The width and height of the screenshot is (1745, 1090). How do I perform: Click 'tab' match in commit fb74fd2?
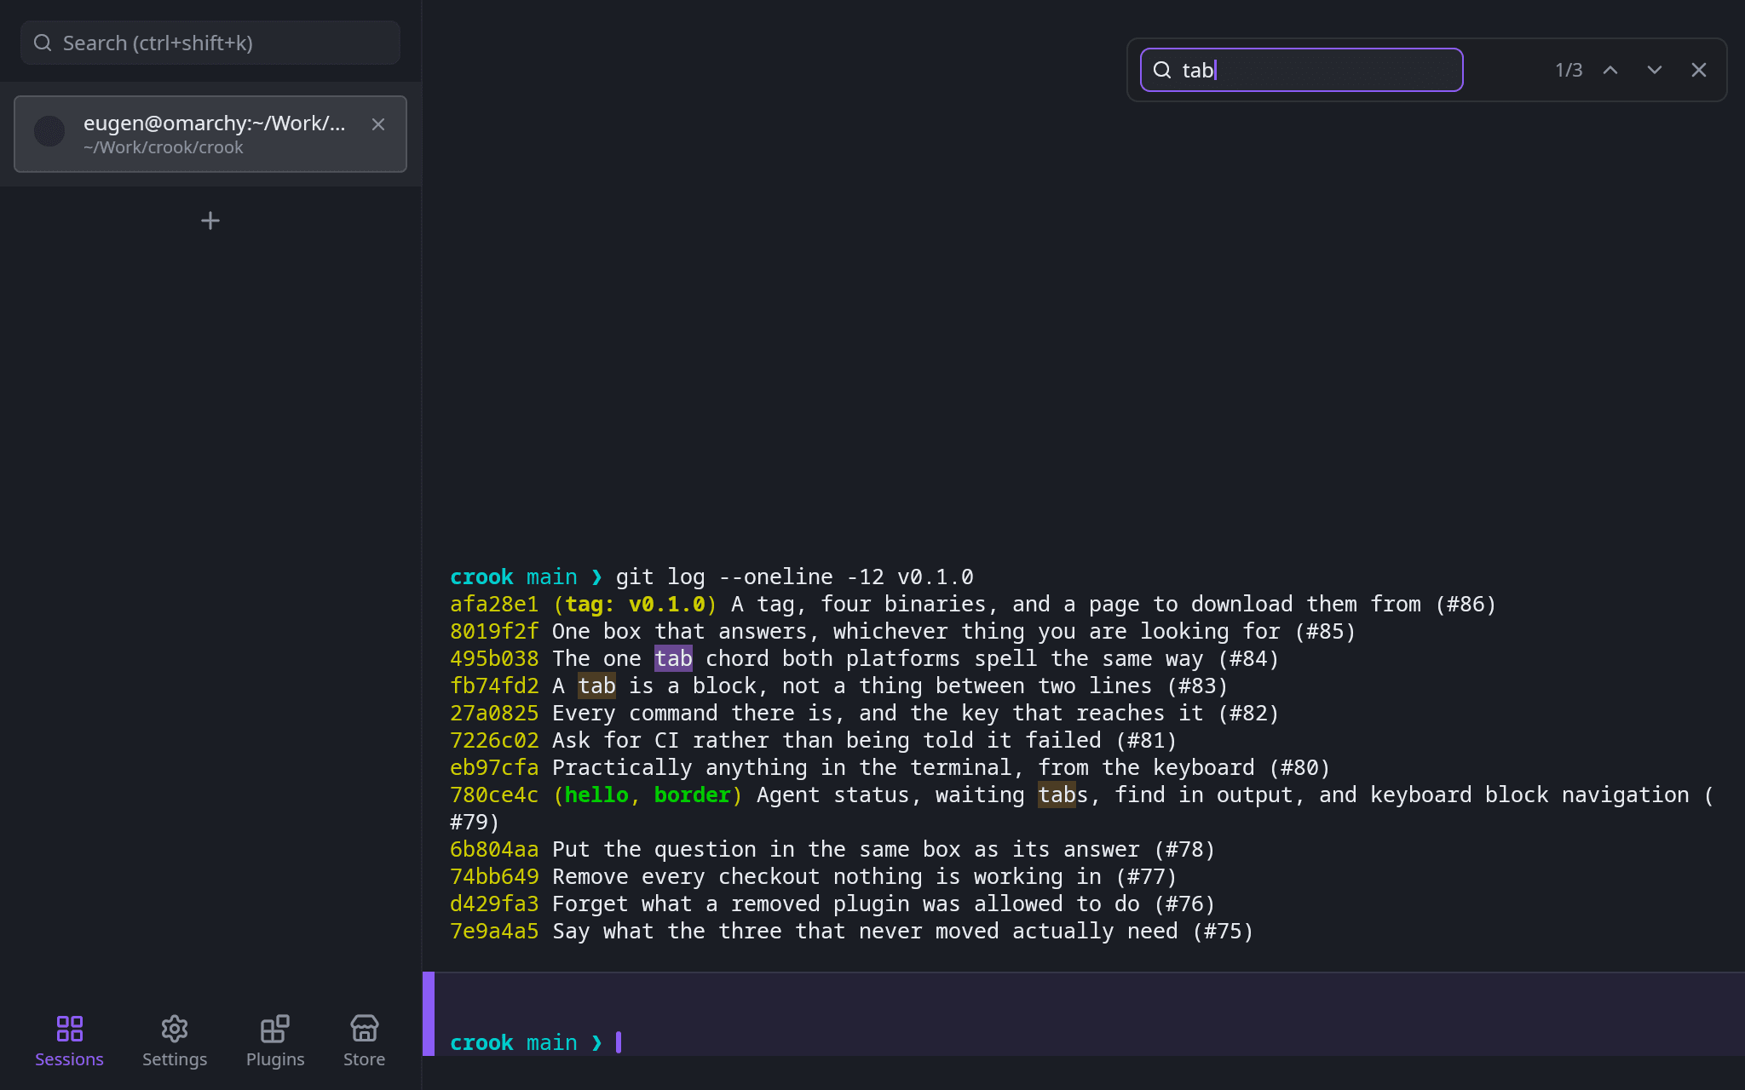[596, 686]
